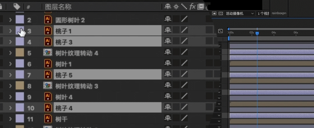Click the Illustrator icon of 桃子 1 layer
Screen dimensions: 314x128
click(x=48, y=31)
